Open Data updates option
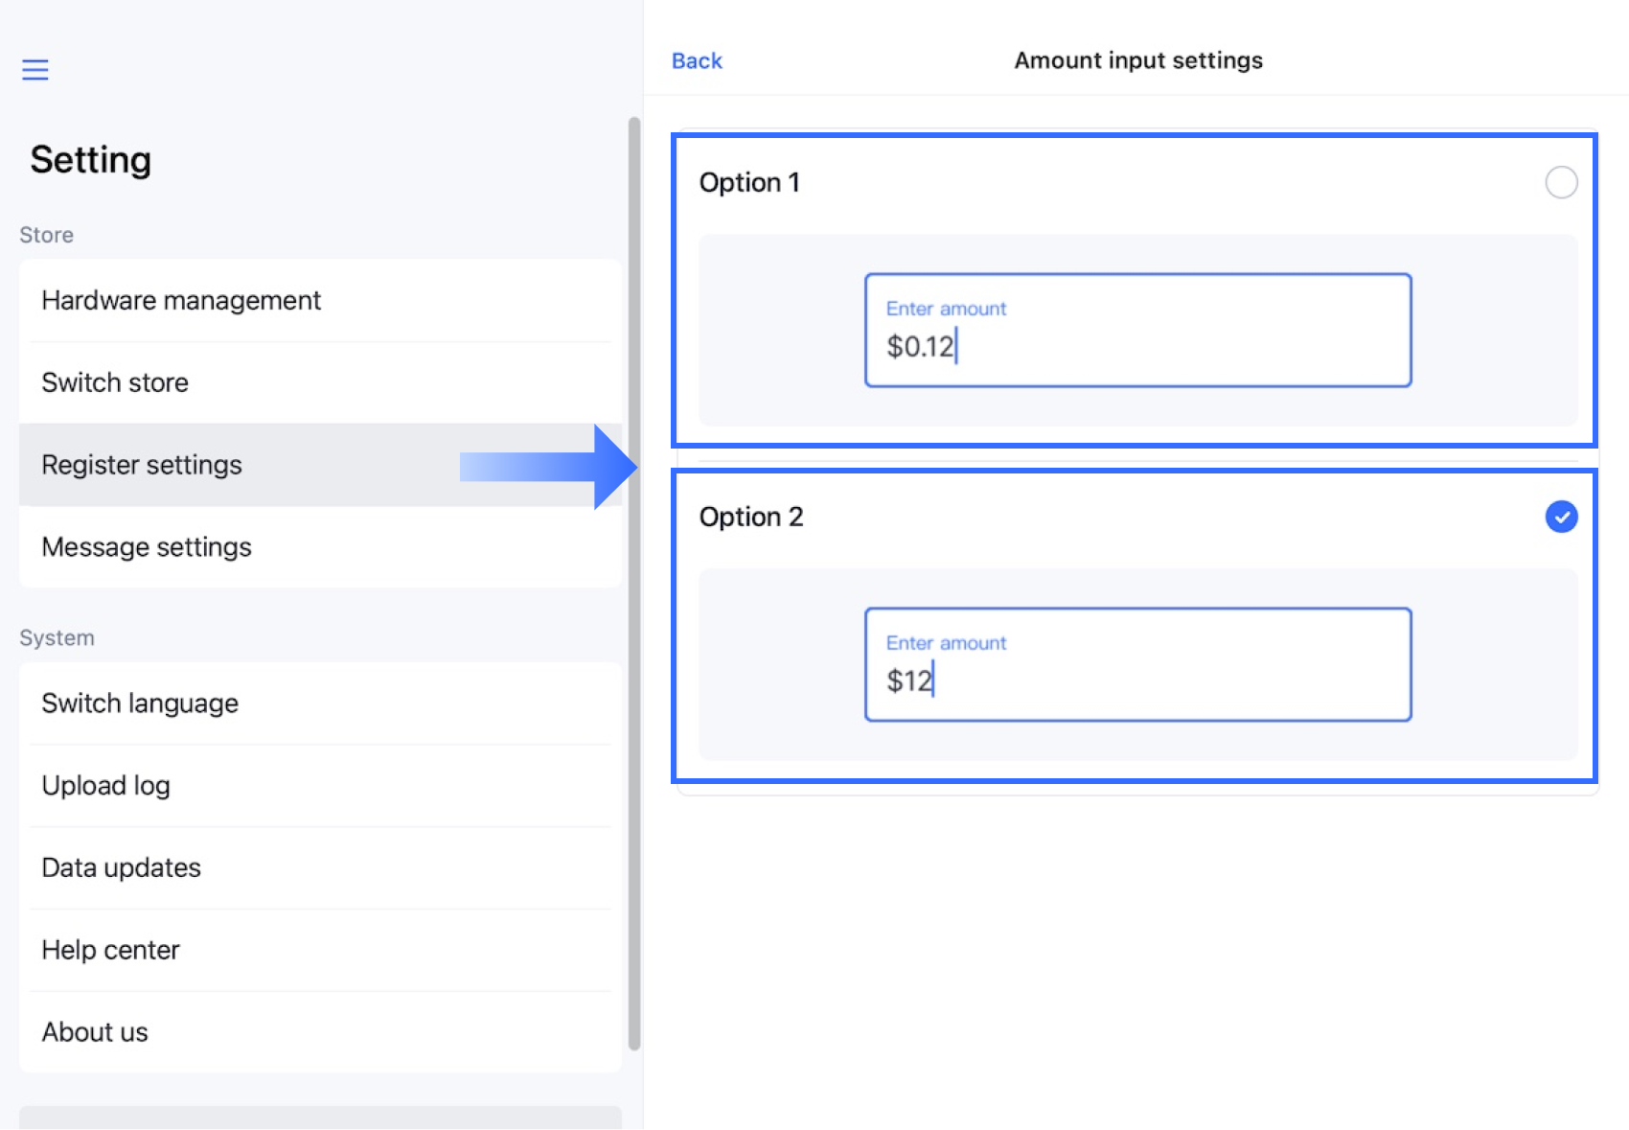The width and height of the screenshot is (1629, 1130). (x=122, y=868)
